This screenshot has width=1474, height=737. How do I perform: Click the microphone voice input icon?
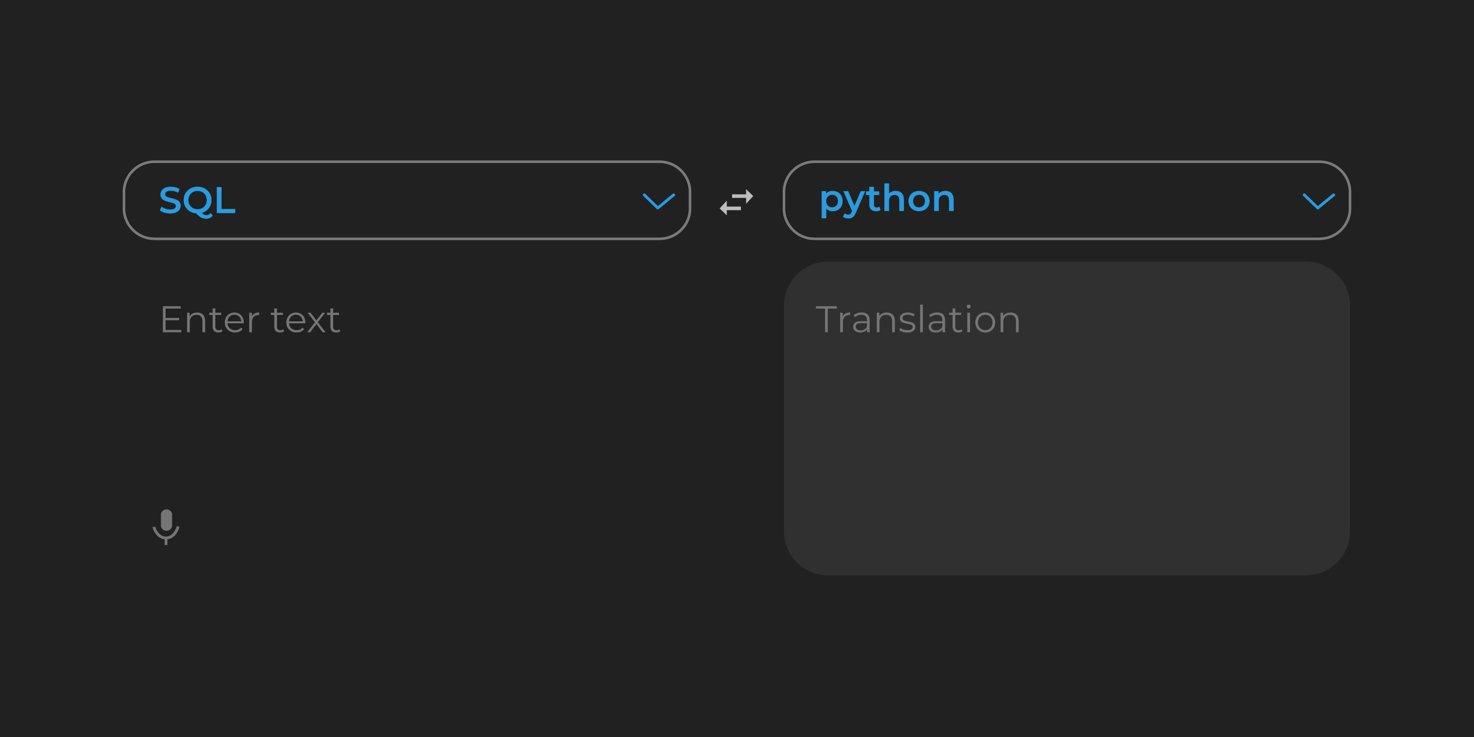click(x=166, y=526)
